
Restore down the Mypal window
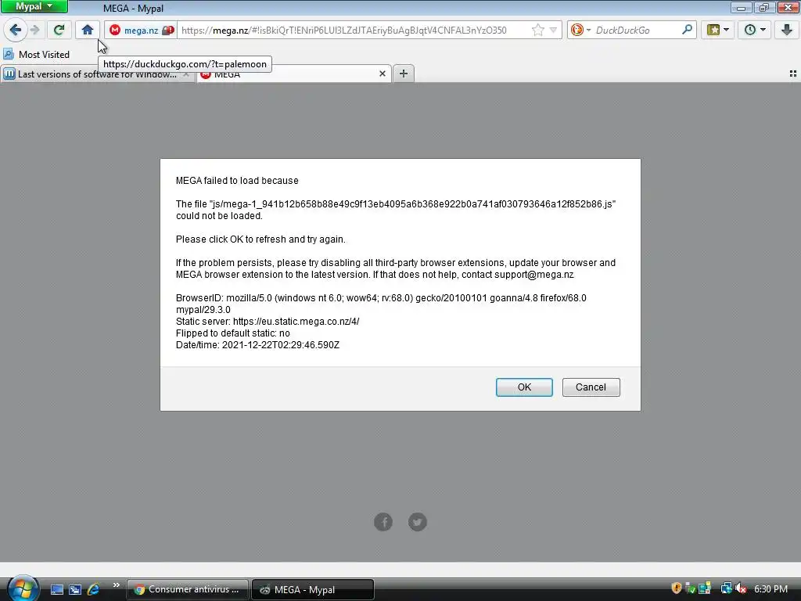point(764,7)
